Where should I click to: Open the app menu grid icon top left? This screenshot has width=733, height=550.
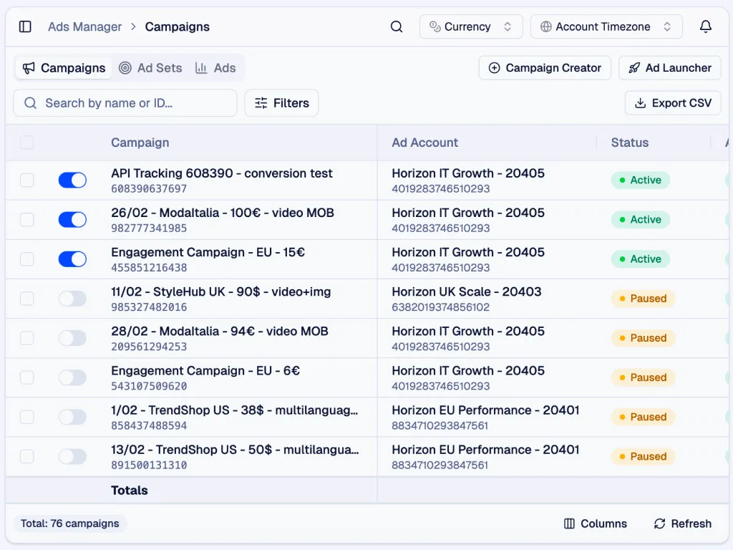pos(26,26)
